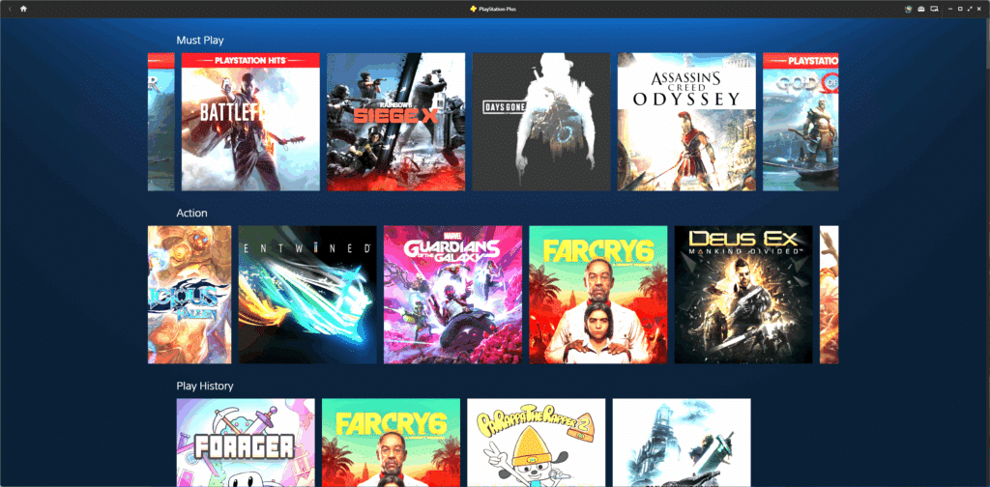Screen dimensions: 990x487
Task: Open Far Cry 6 in Action row
Action: [x=597, y=295]
